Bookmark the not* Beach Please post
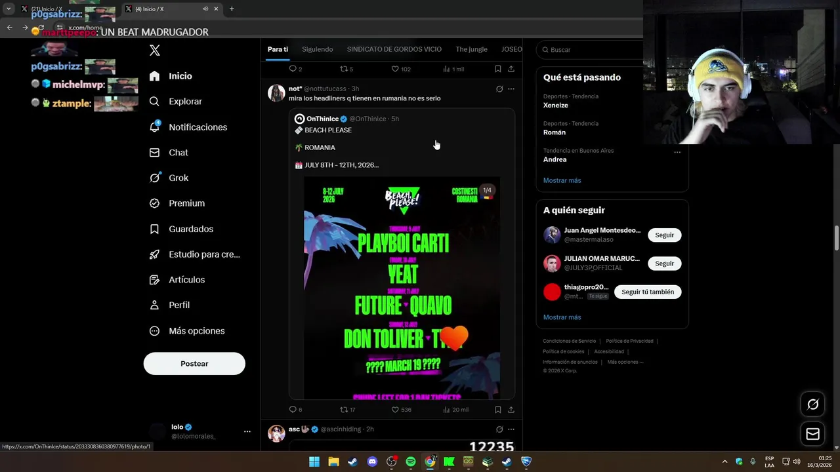The height and width of the screenshot is (472, 840). pos(497,410)
